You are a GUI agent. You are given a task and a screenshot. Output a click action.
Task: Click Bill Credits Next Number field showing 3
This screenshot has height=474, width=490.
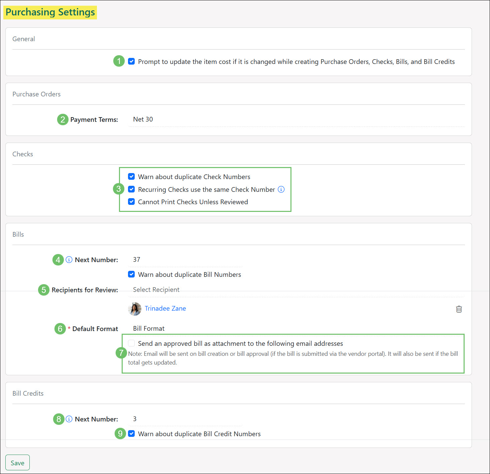pos(185,419)
